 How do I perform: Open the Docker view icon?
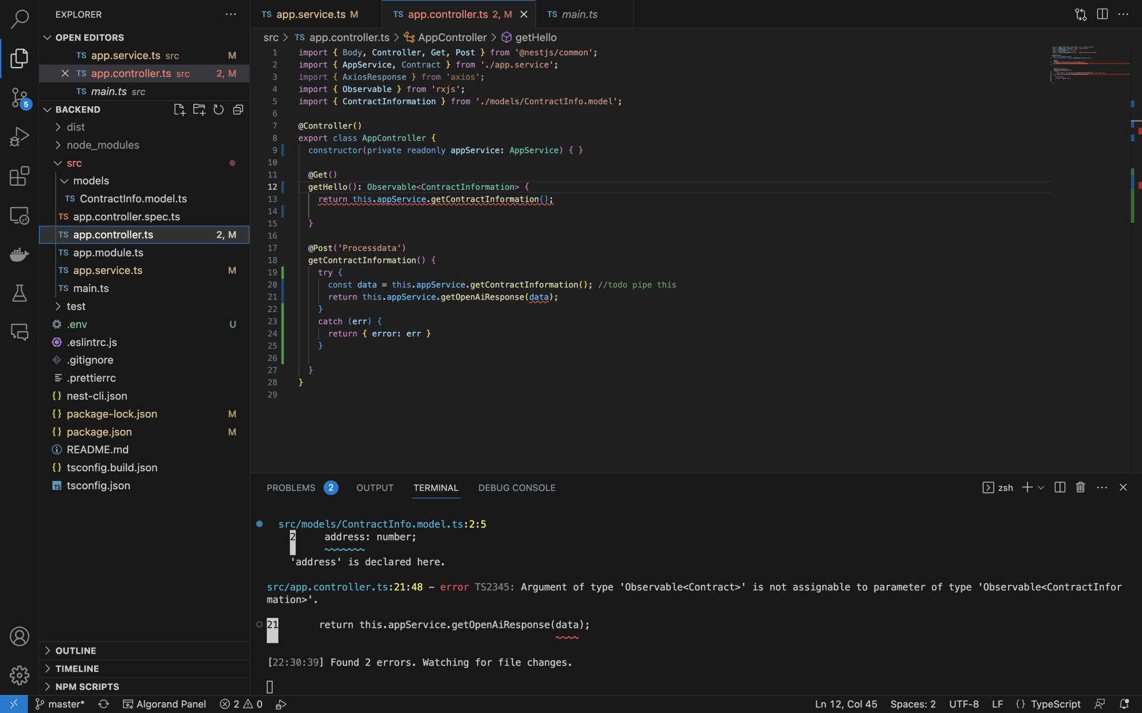click(x=20, y=254)
